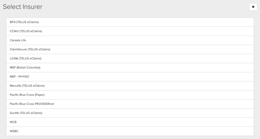Screen dimensions: 260x139
Task: Choose Pacific Blue Cross PROVIDERnet
Action: (130, 104)
